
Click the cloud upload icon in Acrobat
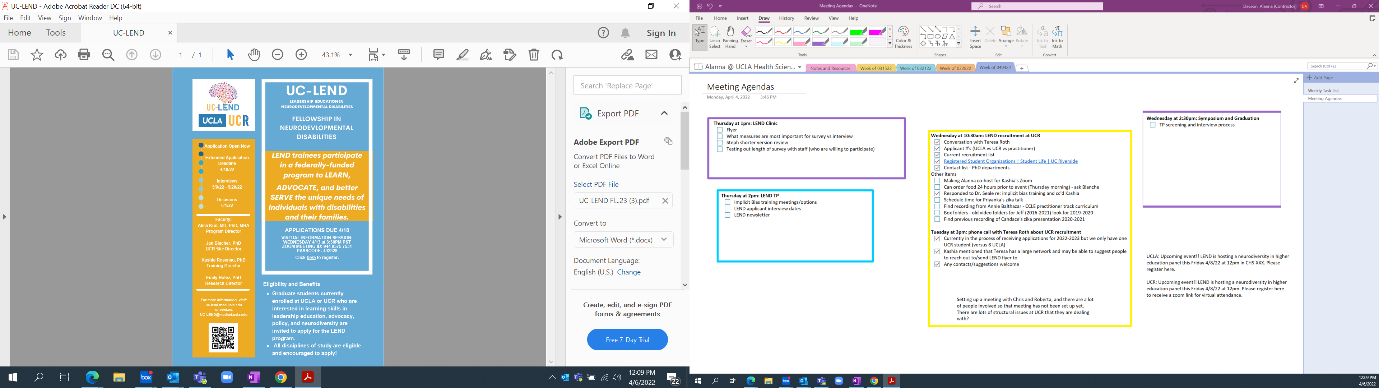[60, 55]
